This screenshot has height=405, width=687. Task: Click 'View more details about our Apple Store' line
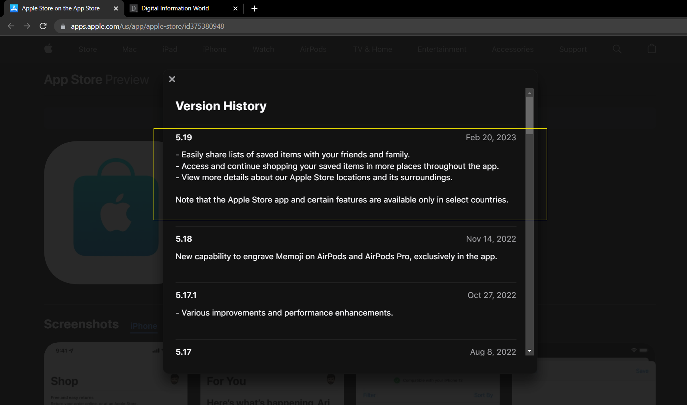pyautogui.click(x=314, y=177)
